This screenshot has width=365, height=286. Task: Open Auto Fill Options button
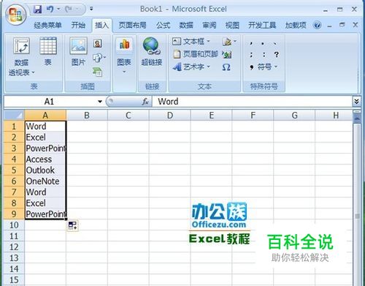pos(72,226)
